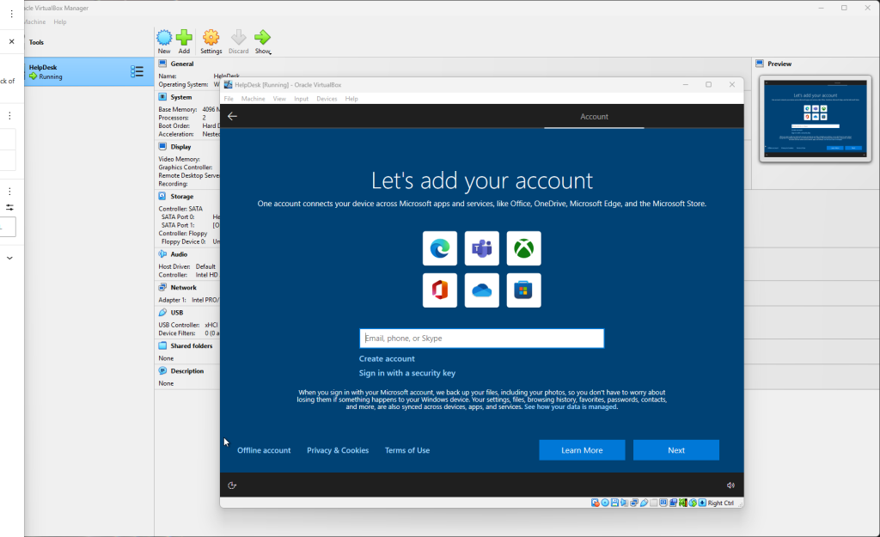This screenshot has width=880, height=537.
Task: Click the Email, phone, or Skype field
Action: point(481,339)
